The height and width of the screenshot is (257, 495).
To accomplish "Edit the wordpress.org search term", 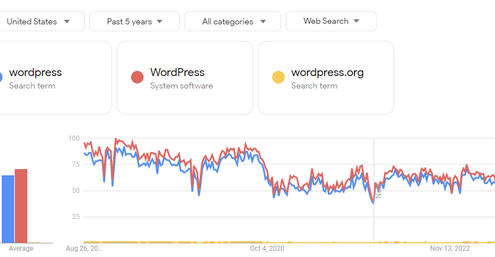I will 326,78.
